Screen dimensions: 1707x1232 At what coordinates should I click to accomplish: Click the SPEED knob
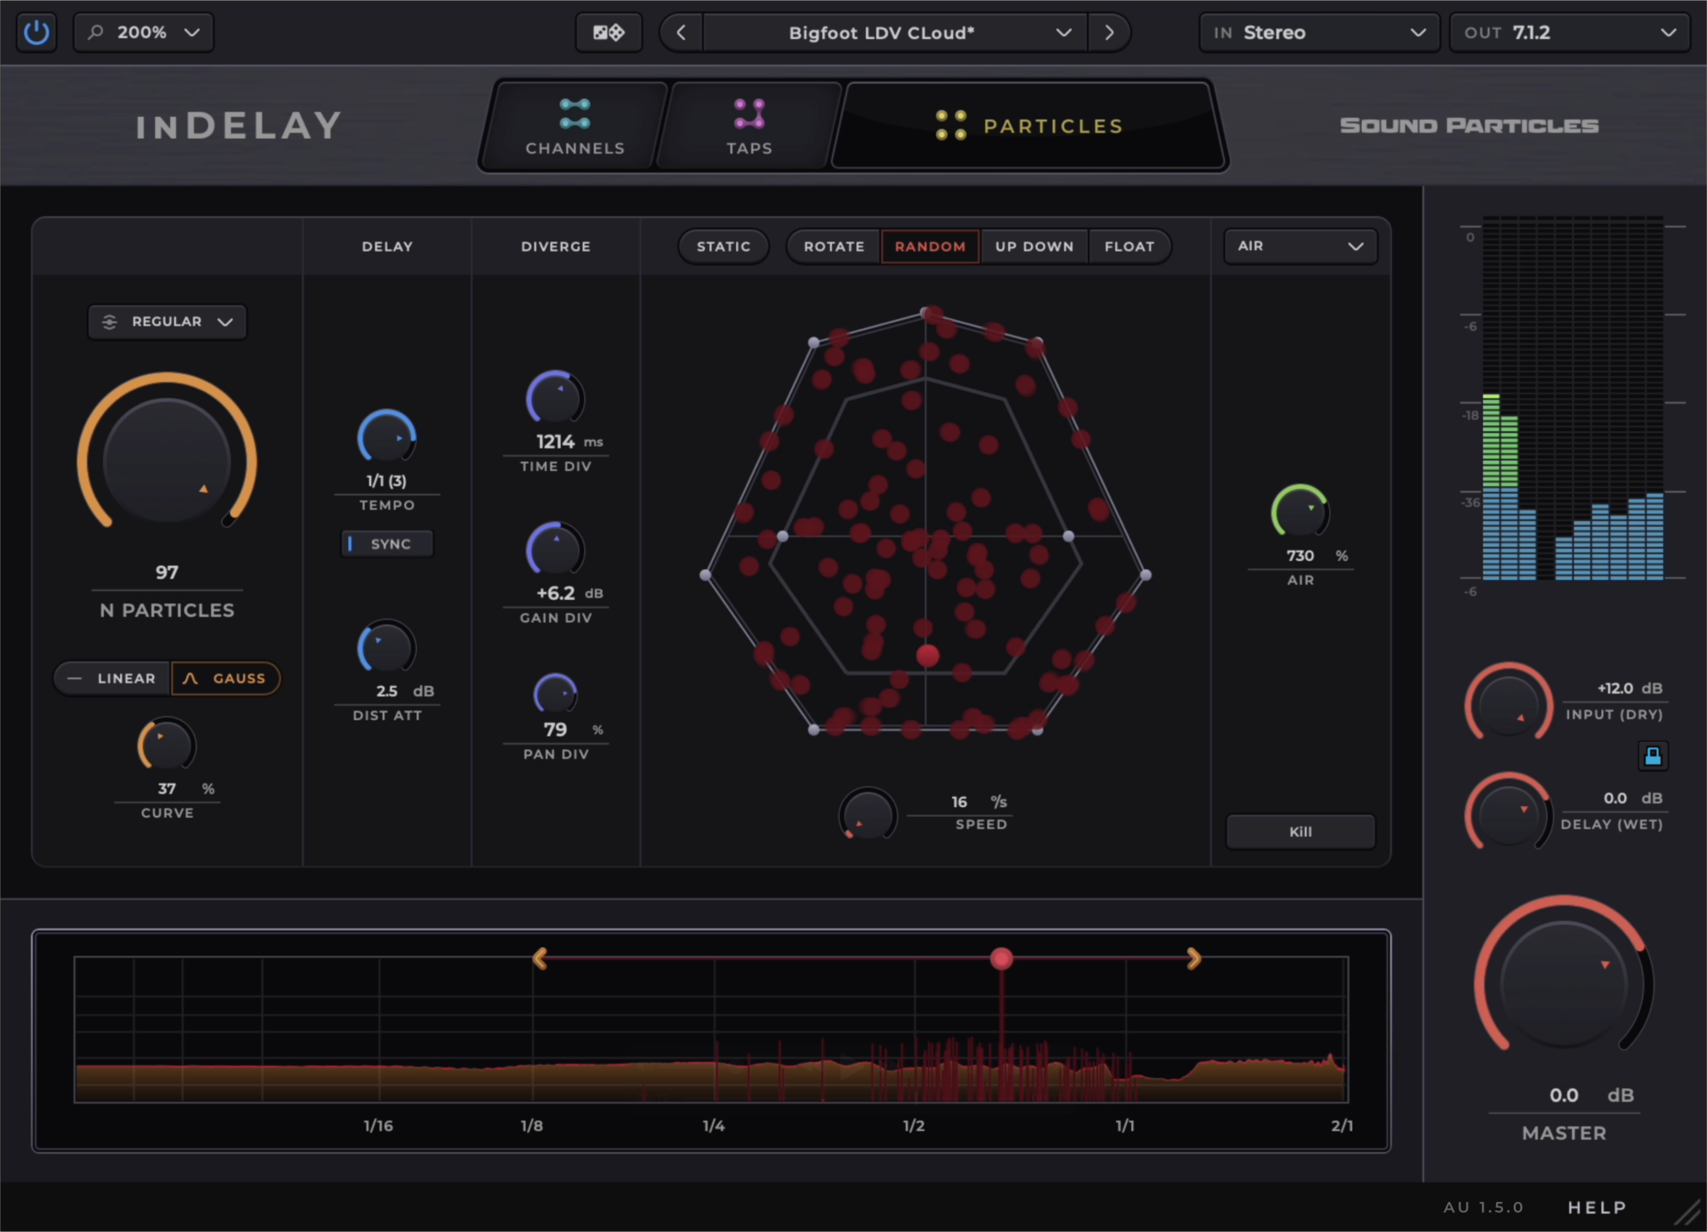(x=868, y=814)
